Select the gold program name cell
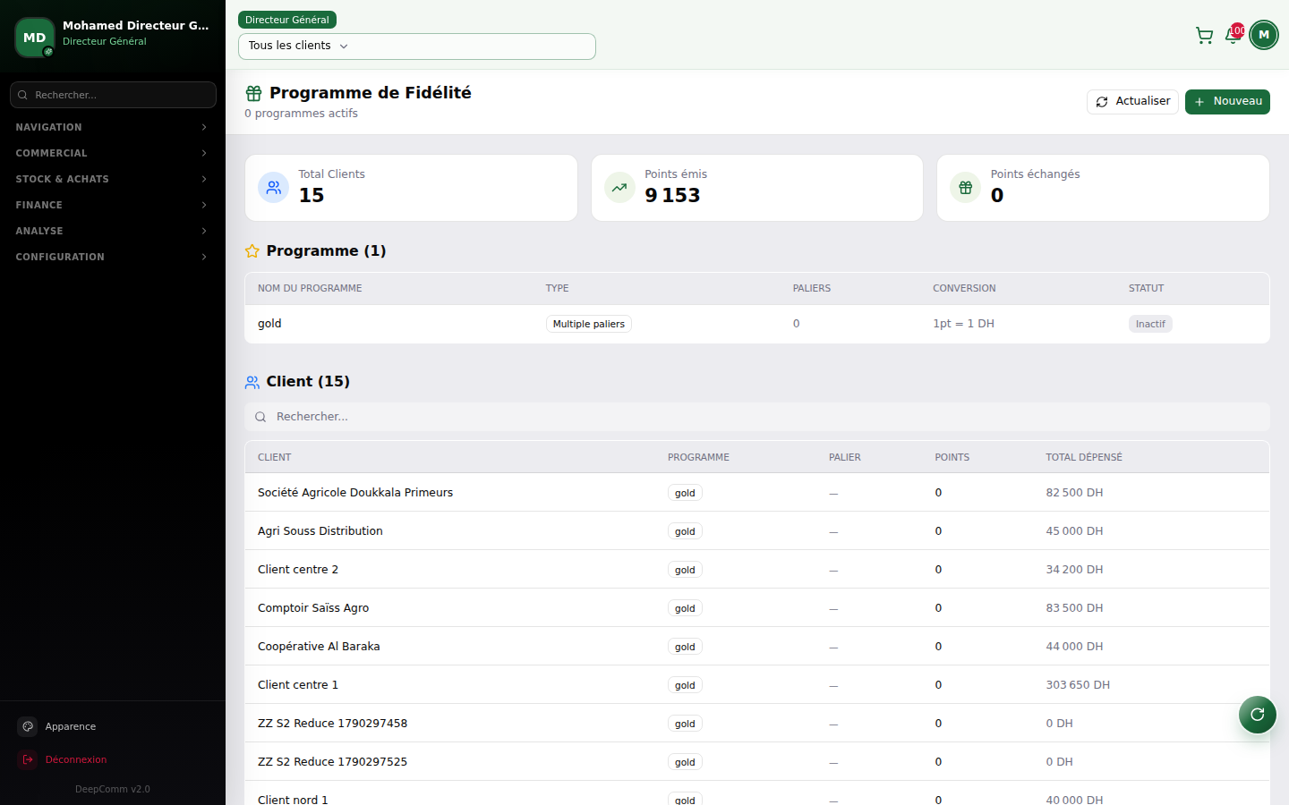Image resolution: width=1289 pixels, height=805 pixels. [x=269, y=324]
